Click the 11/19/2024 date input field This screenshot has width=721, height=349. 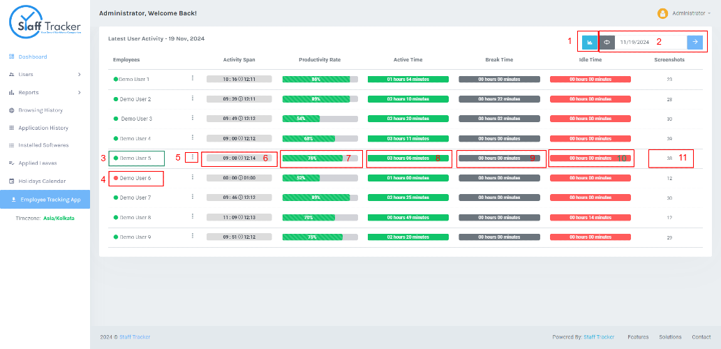click(x=651, y=43)
